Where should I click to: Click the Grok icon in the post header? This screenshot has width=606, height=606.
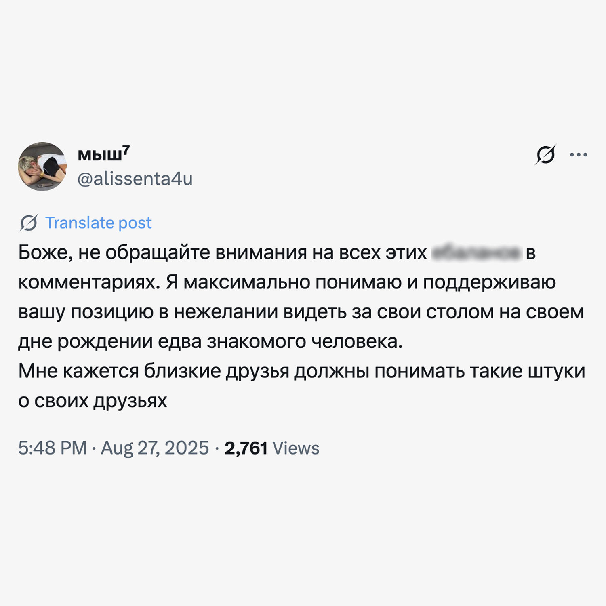coord(546,155)
